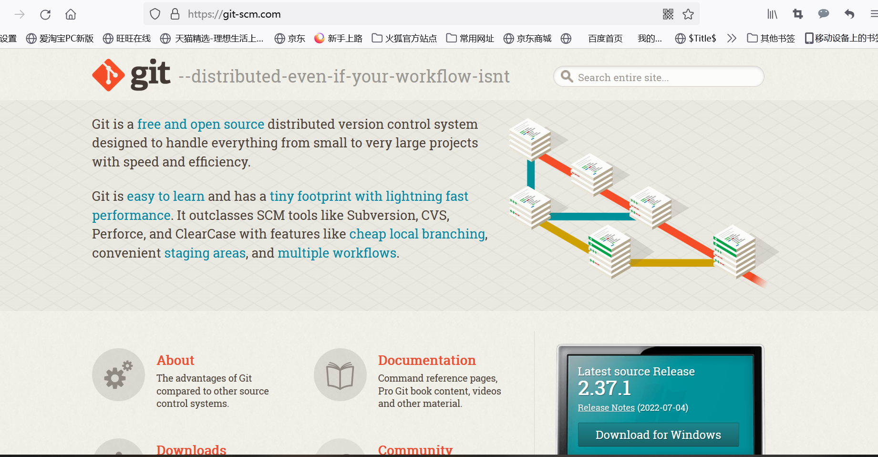This screenshot has width=878, height=457.
Task: Click the Git logo
Action: [x=131, y=75]
